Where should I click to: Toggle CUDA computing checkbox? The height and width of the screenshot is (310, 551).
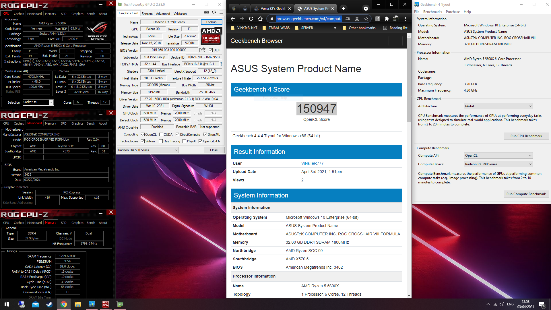161,135
